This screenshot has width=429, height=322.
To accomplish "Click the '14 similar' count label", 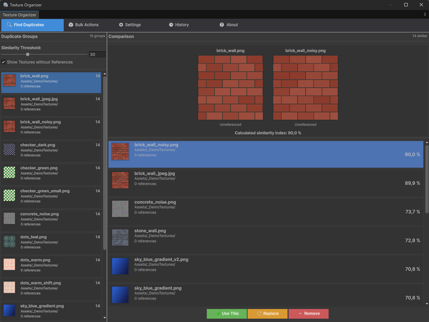I will click(420, 36).
